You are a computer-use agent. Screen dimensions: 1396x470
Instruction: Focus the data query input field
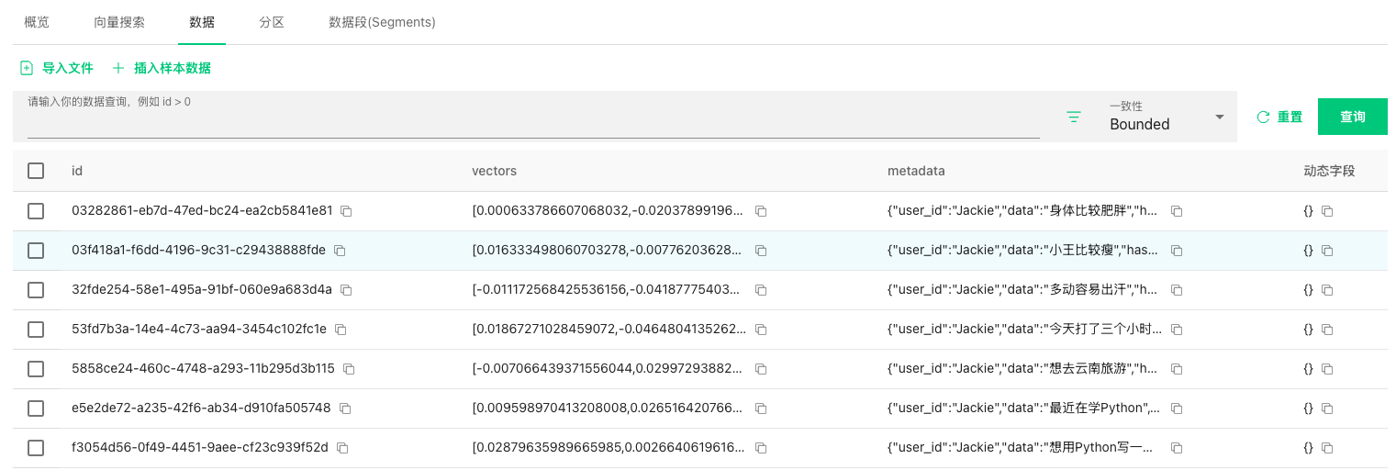[x=532, y=124]
